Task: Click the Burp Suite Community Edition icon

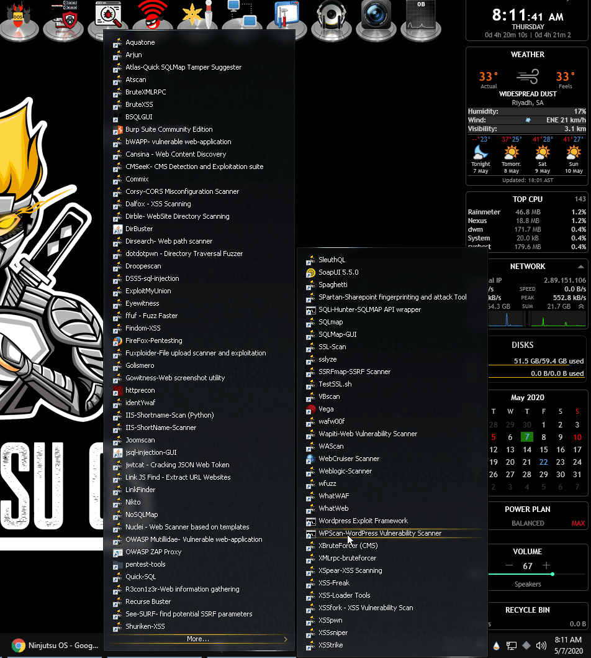Action: [x=118, y=130]
